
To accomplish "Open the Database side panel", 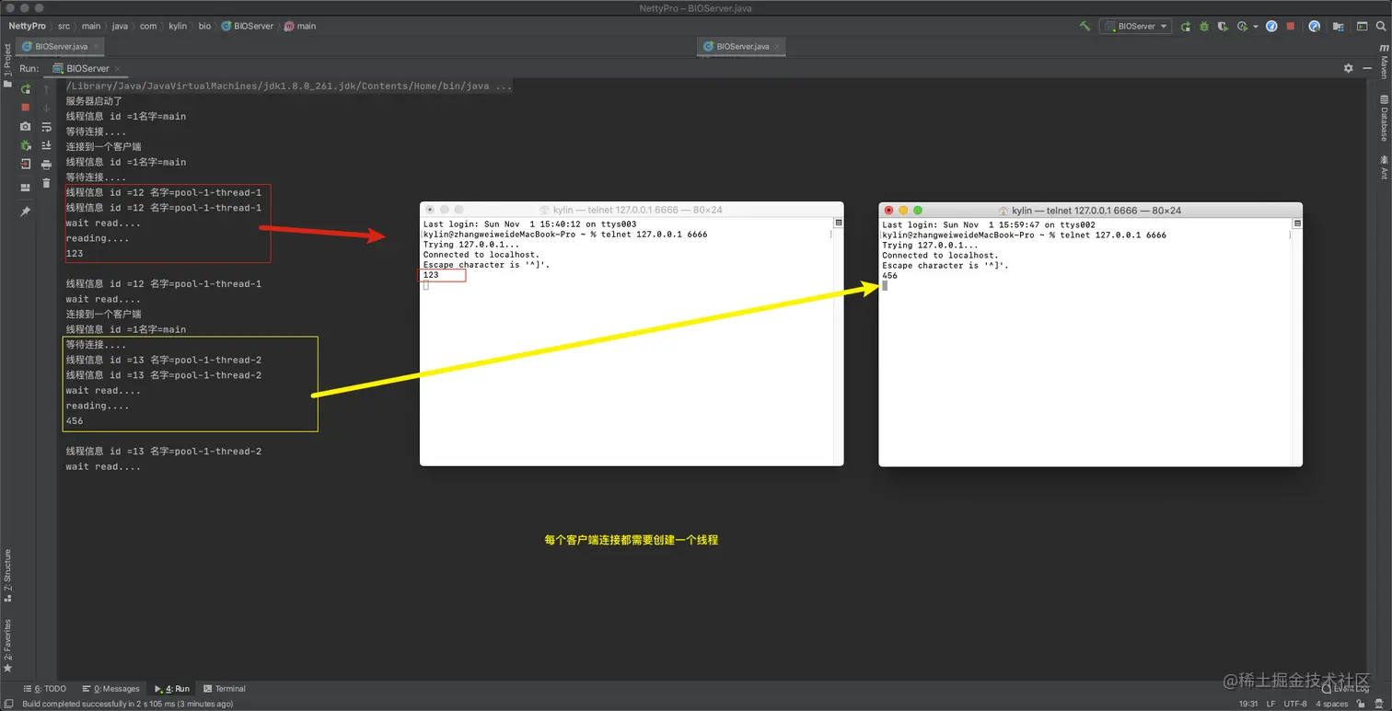I will (x=1384, y=118).
